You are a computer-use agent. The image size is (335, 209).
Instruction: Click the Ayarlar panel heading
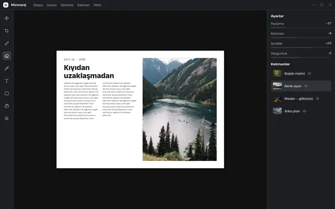click(x=277, y=16)
